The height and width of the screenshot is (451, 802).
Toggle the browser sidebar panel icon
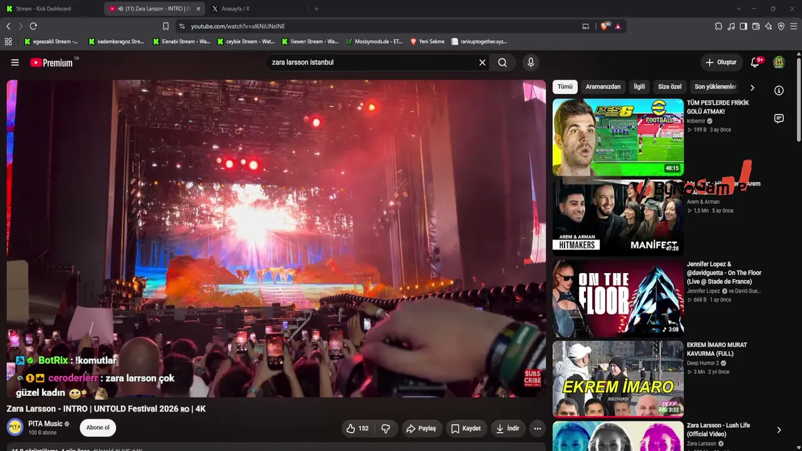pyautogui.click(x=744, y=26)
